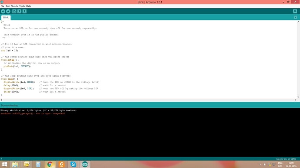Viewport: 300px width, 168px height.
Task: Open a sketch with the Open icon
Action: 19,11
